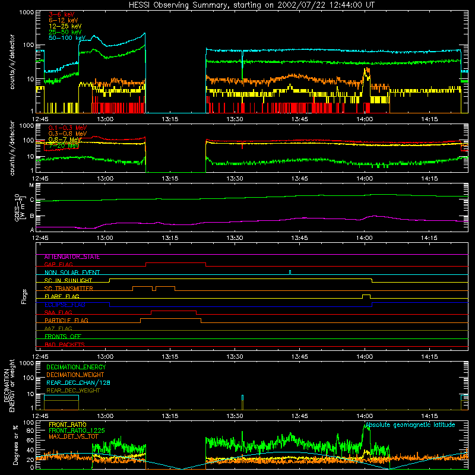Click the 'B' class tick on GOES axis

point(32,216)
